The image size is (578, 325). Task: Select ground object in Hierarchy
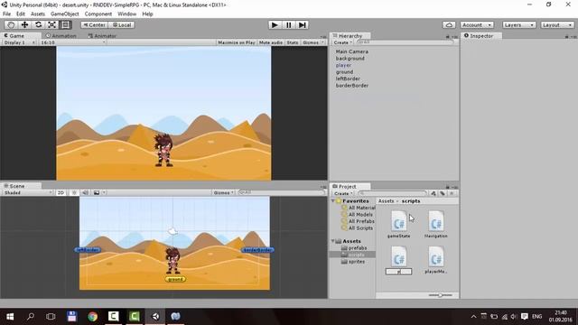coord(344,72)
